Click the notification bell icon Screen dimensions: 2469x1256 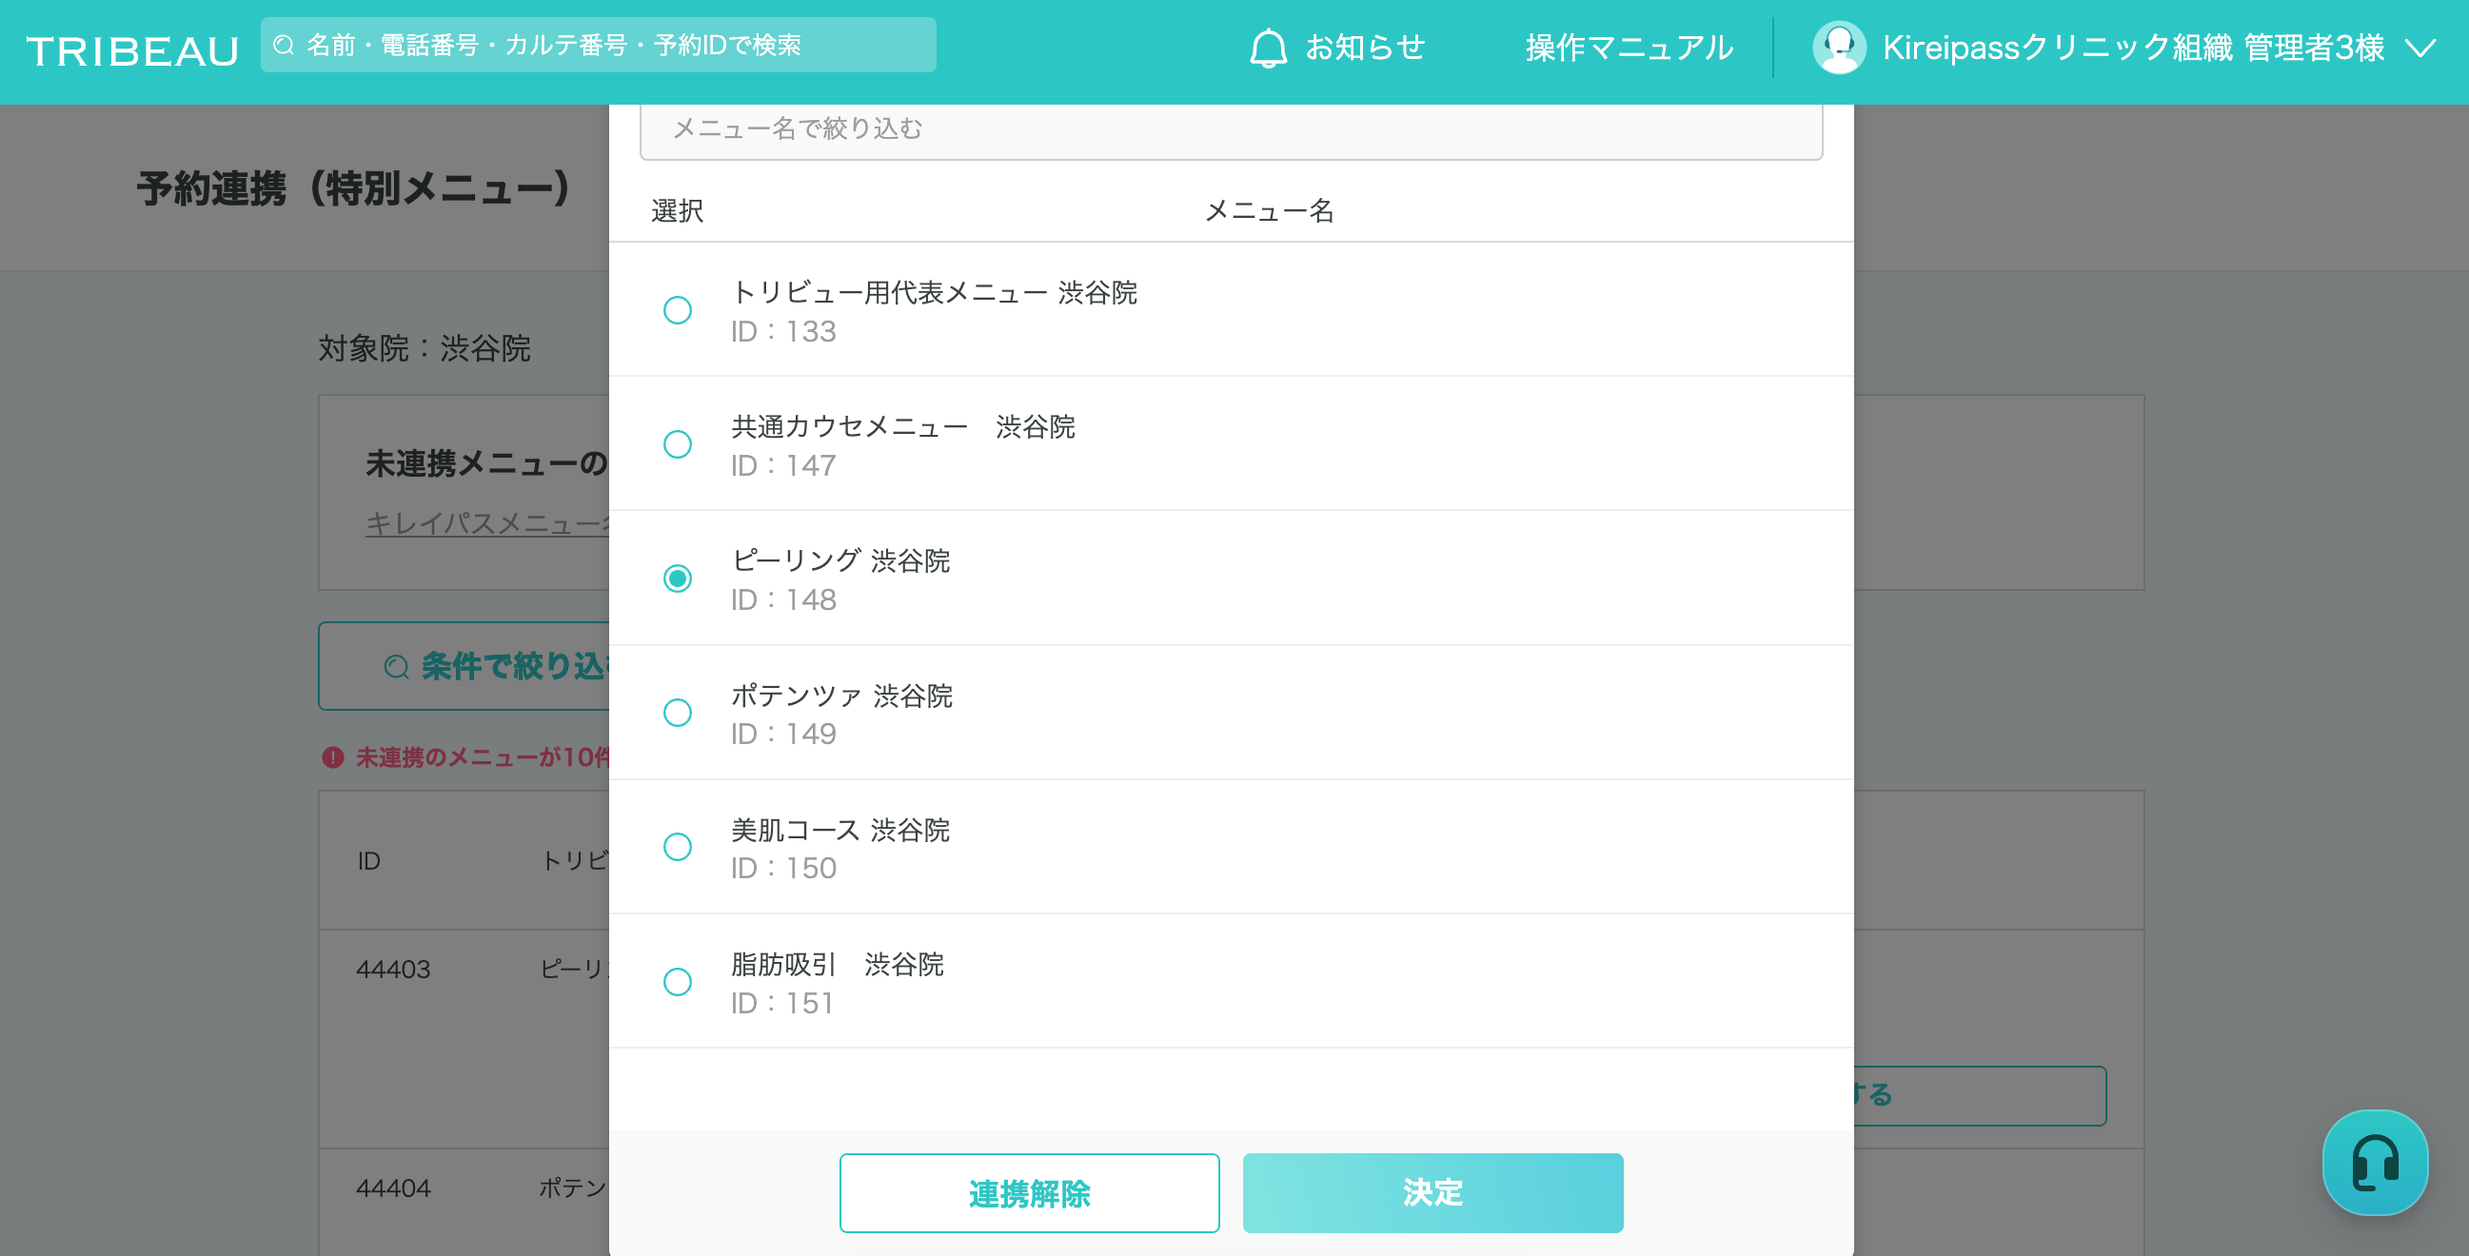point(1267,48)
